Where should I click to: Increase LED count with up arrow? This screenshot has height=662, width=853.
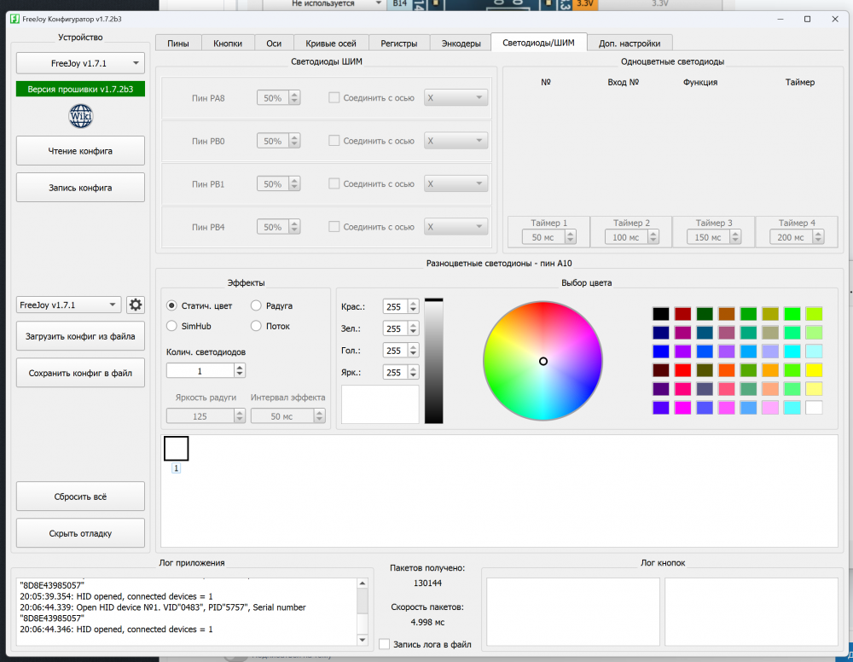click(240, 367)
